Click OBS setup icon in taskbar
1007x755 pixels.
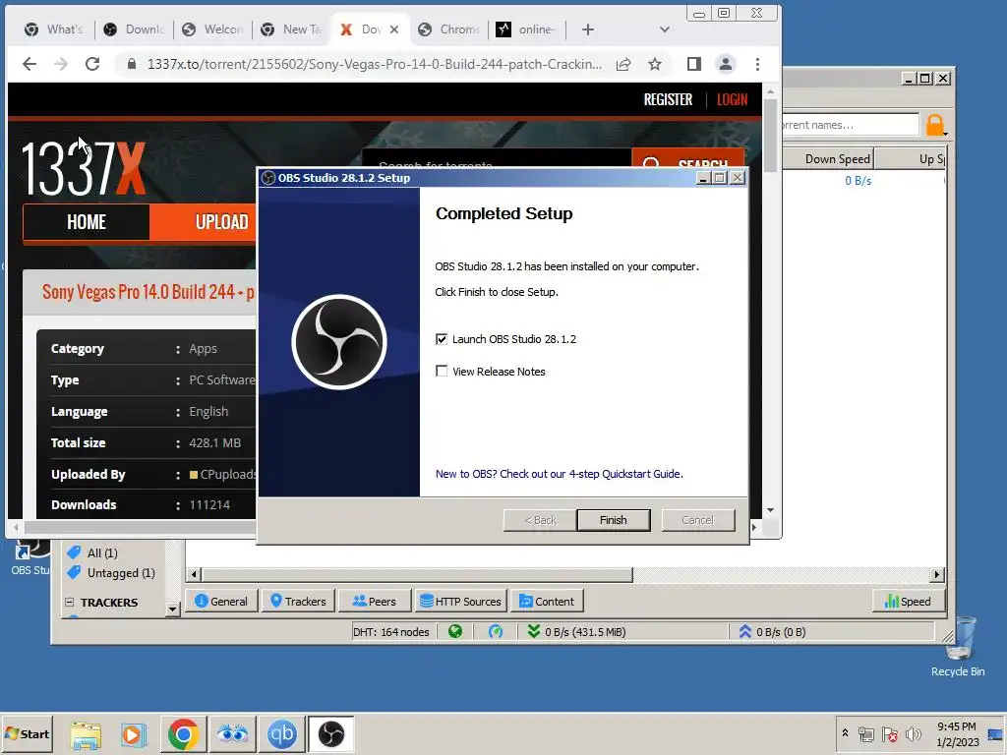[330, 733]
